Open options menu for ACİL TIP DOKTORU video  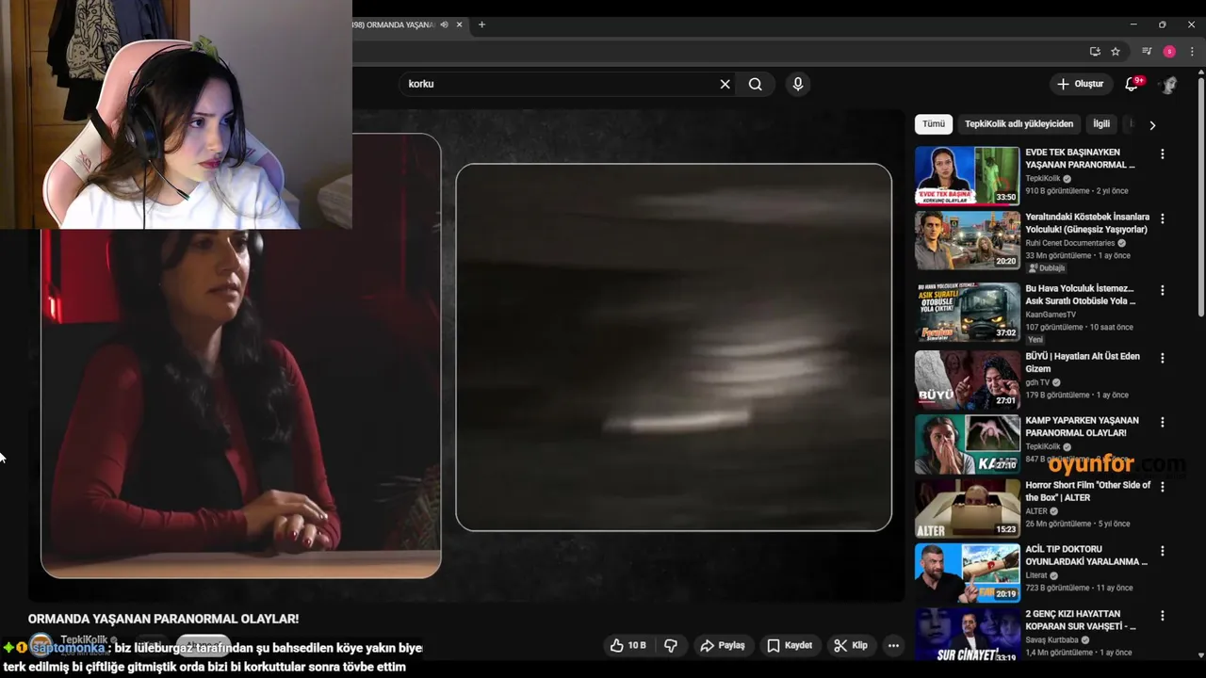(x=1162, y=551)
